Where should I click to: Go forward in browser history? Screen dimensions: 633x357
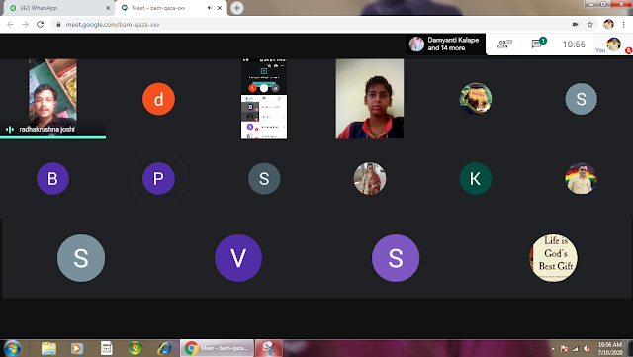click(25, 25)
